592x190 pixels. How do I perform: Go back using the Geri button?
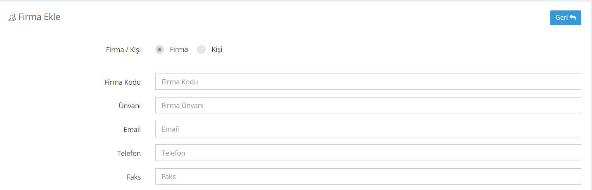pos(566,17)
